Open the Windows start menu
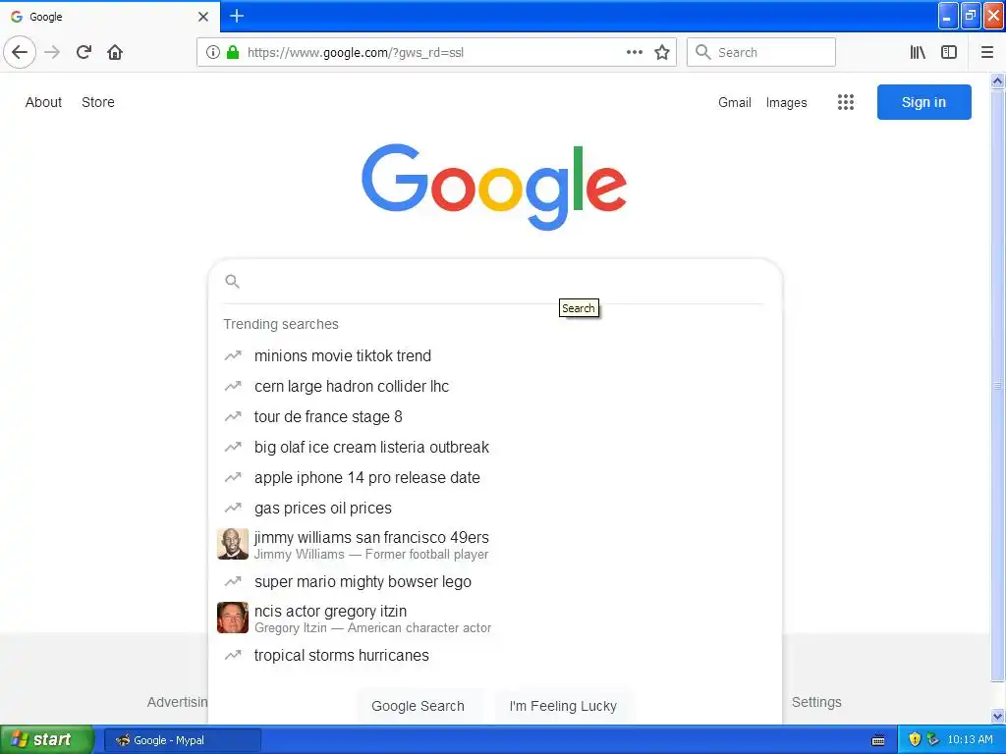 click(47, 740)
